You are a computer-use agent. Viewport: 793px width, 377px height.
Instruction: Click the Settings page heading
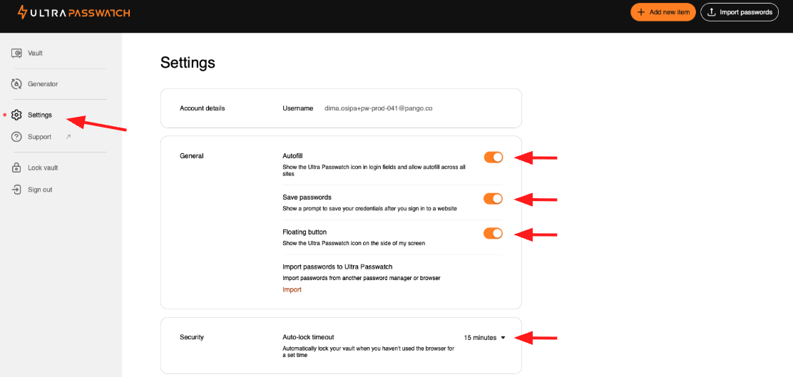pyautogui.click(x=188, y=63)
